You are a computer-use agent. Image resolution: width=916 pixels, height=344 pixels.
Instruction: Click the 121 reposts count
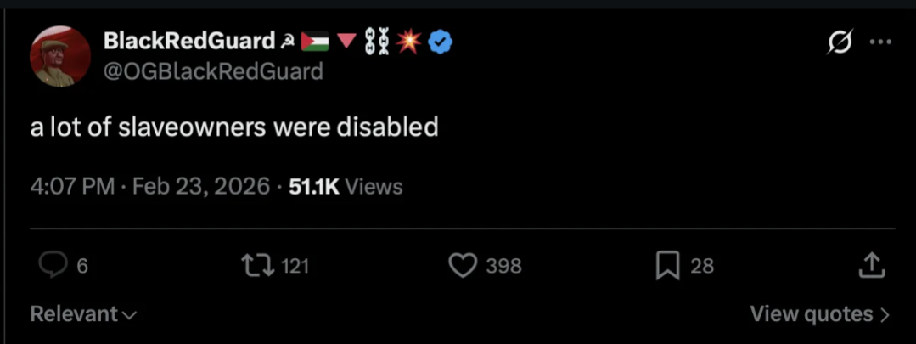295,267
